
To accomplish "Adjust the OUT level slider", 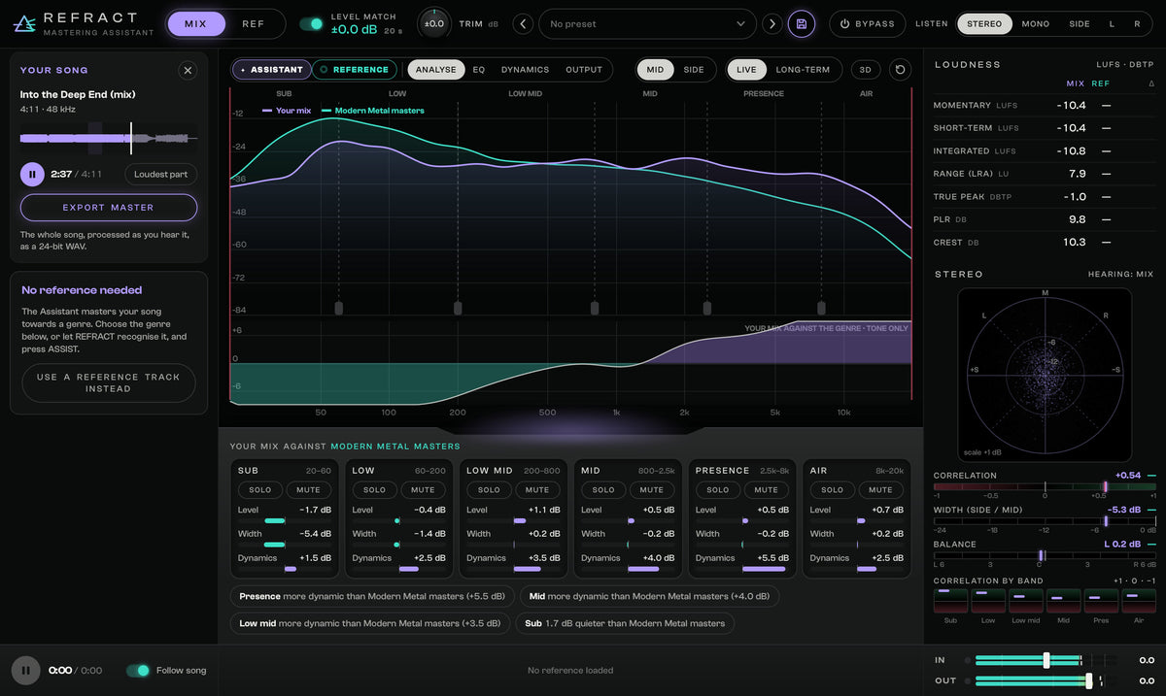I will 1089,680.
